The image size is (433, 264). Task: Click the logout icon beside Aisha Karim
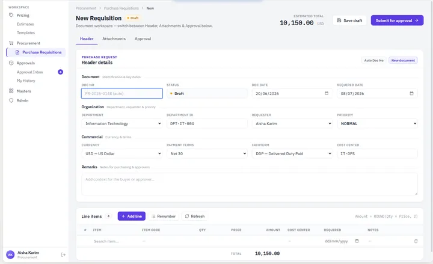(63, 254)
